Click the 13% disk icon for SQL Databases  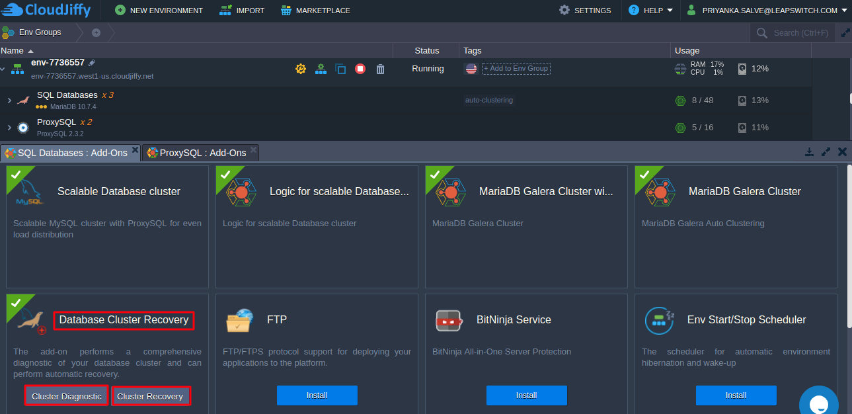[743, 101]
